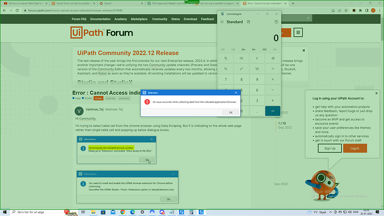Screen dimensions: 384x216
Task: Click the CE key in Calculator
Action: pyautogui.click(x=241, y=58)
